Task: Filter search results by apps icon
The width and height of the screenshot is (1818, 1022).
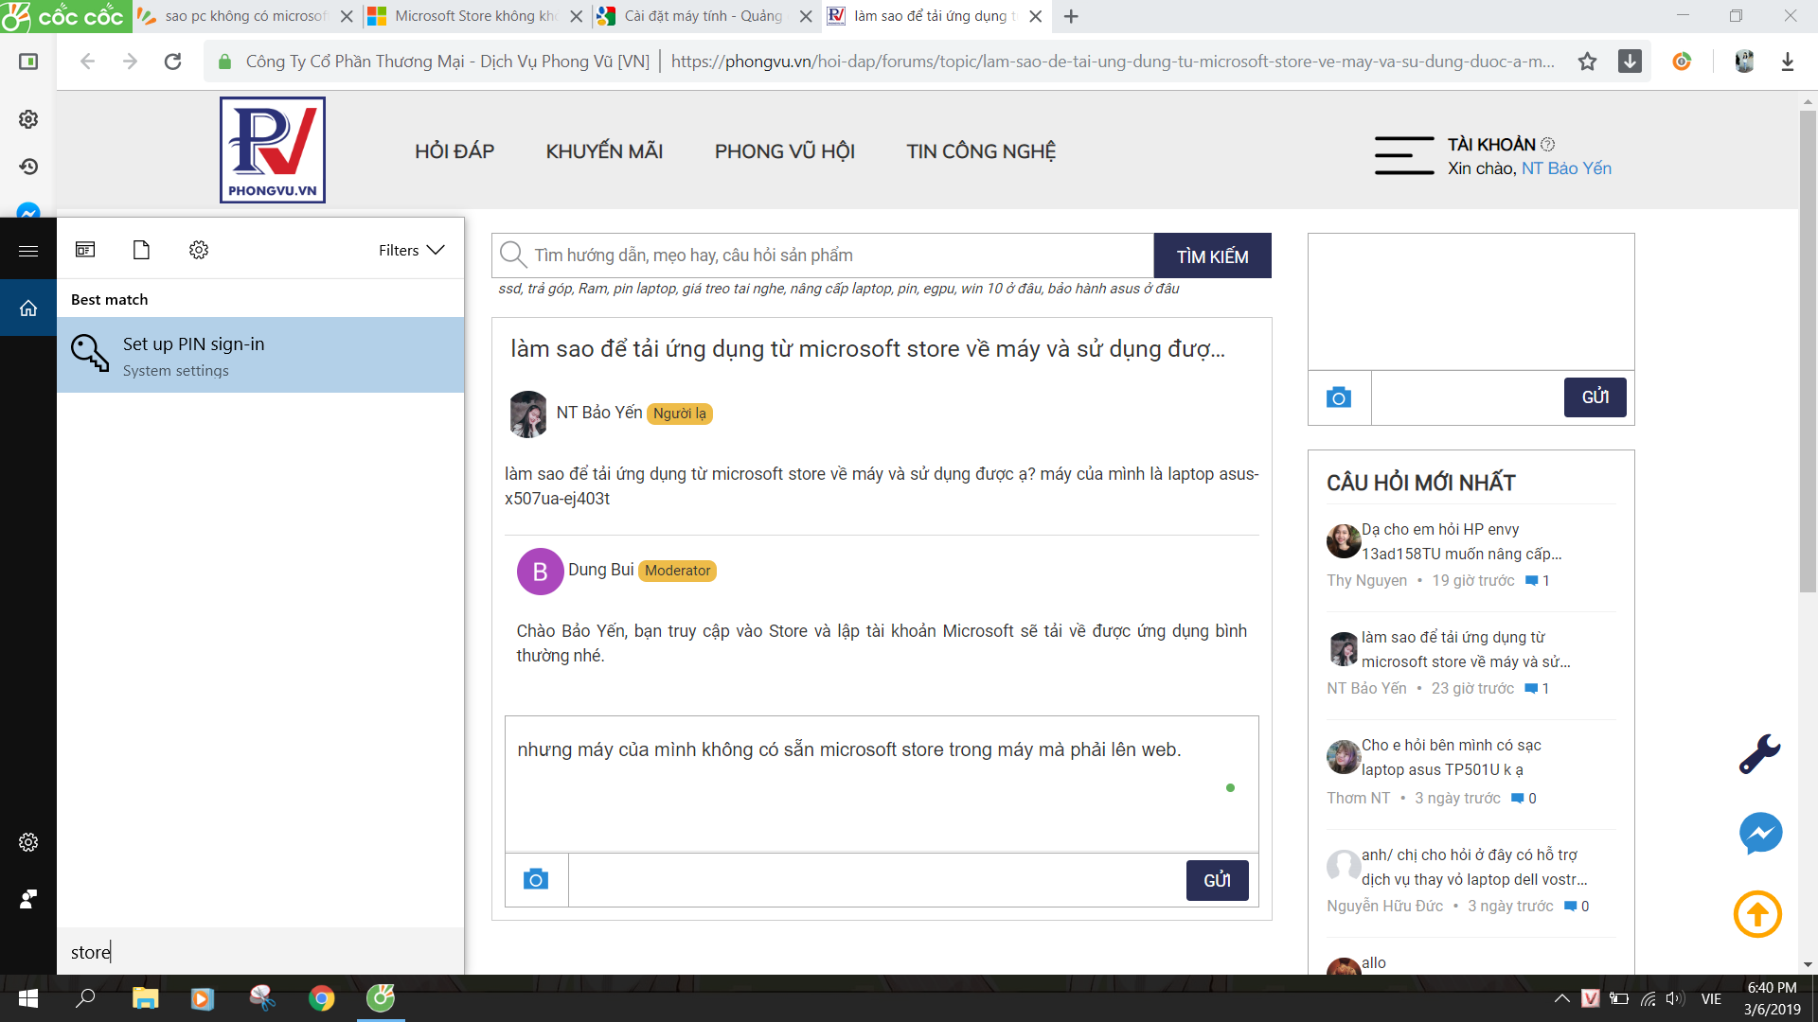Action: 85,250
